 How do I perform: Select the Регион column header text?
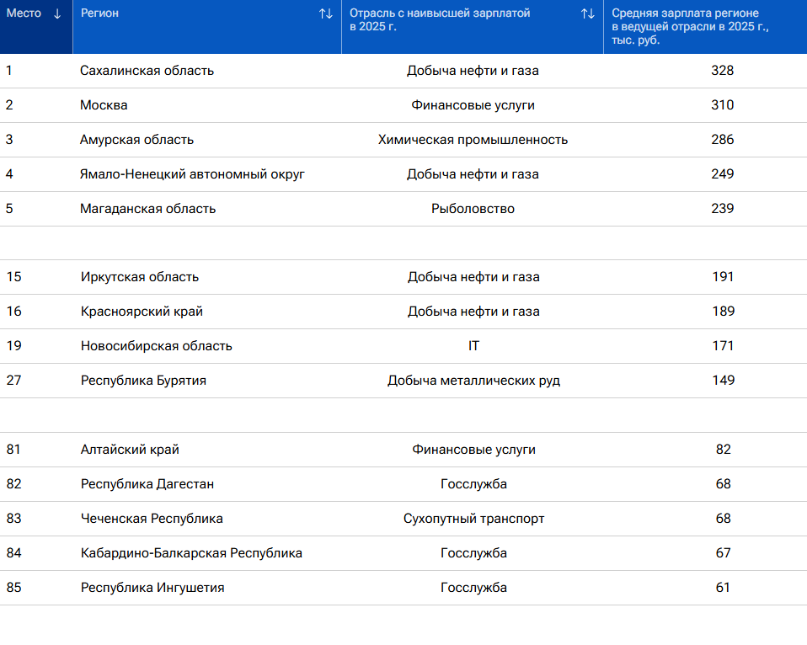coord(99,13)
